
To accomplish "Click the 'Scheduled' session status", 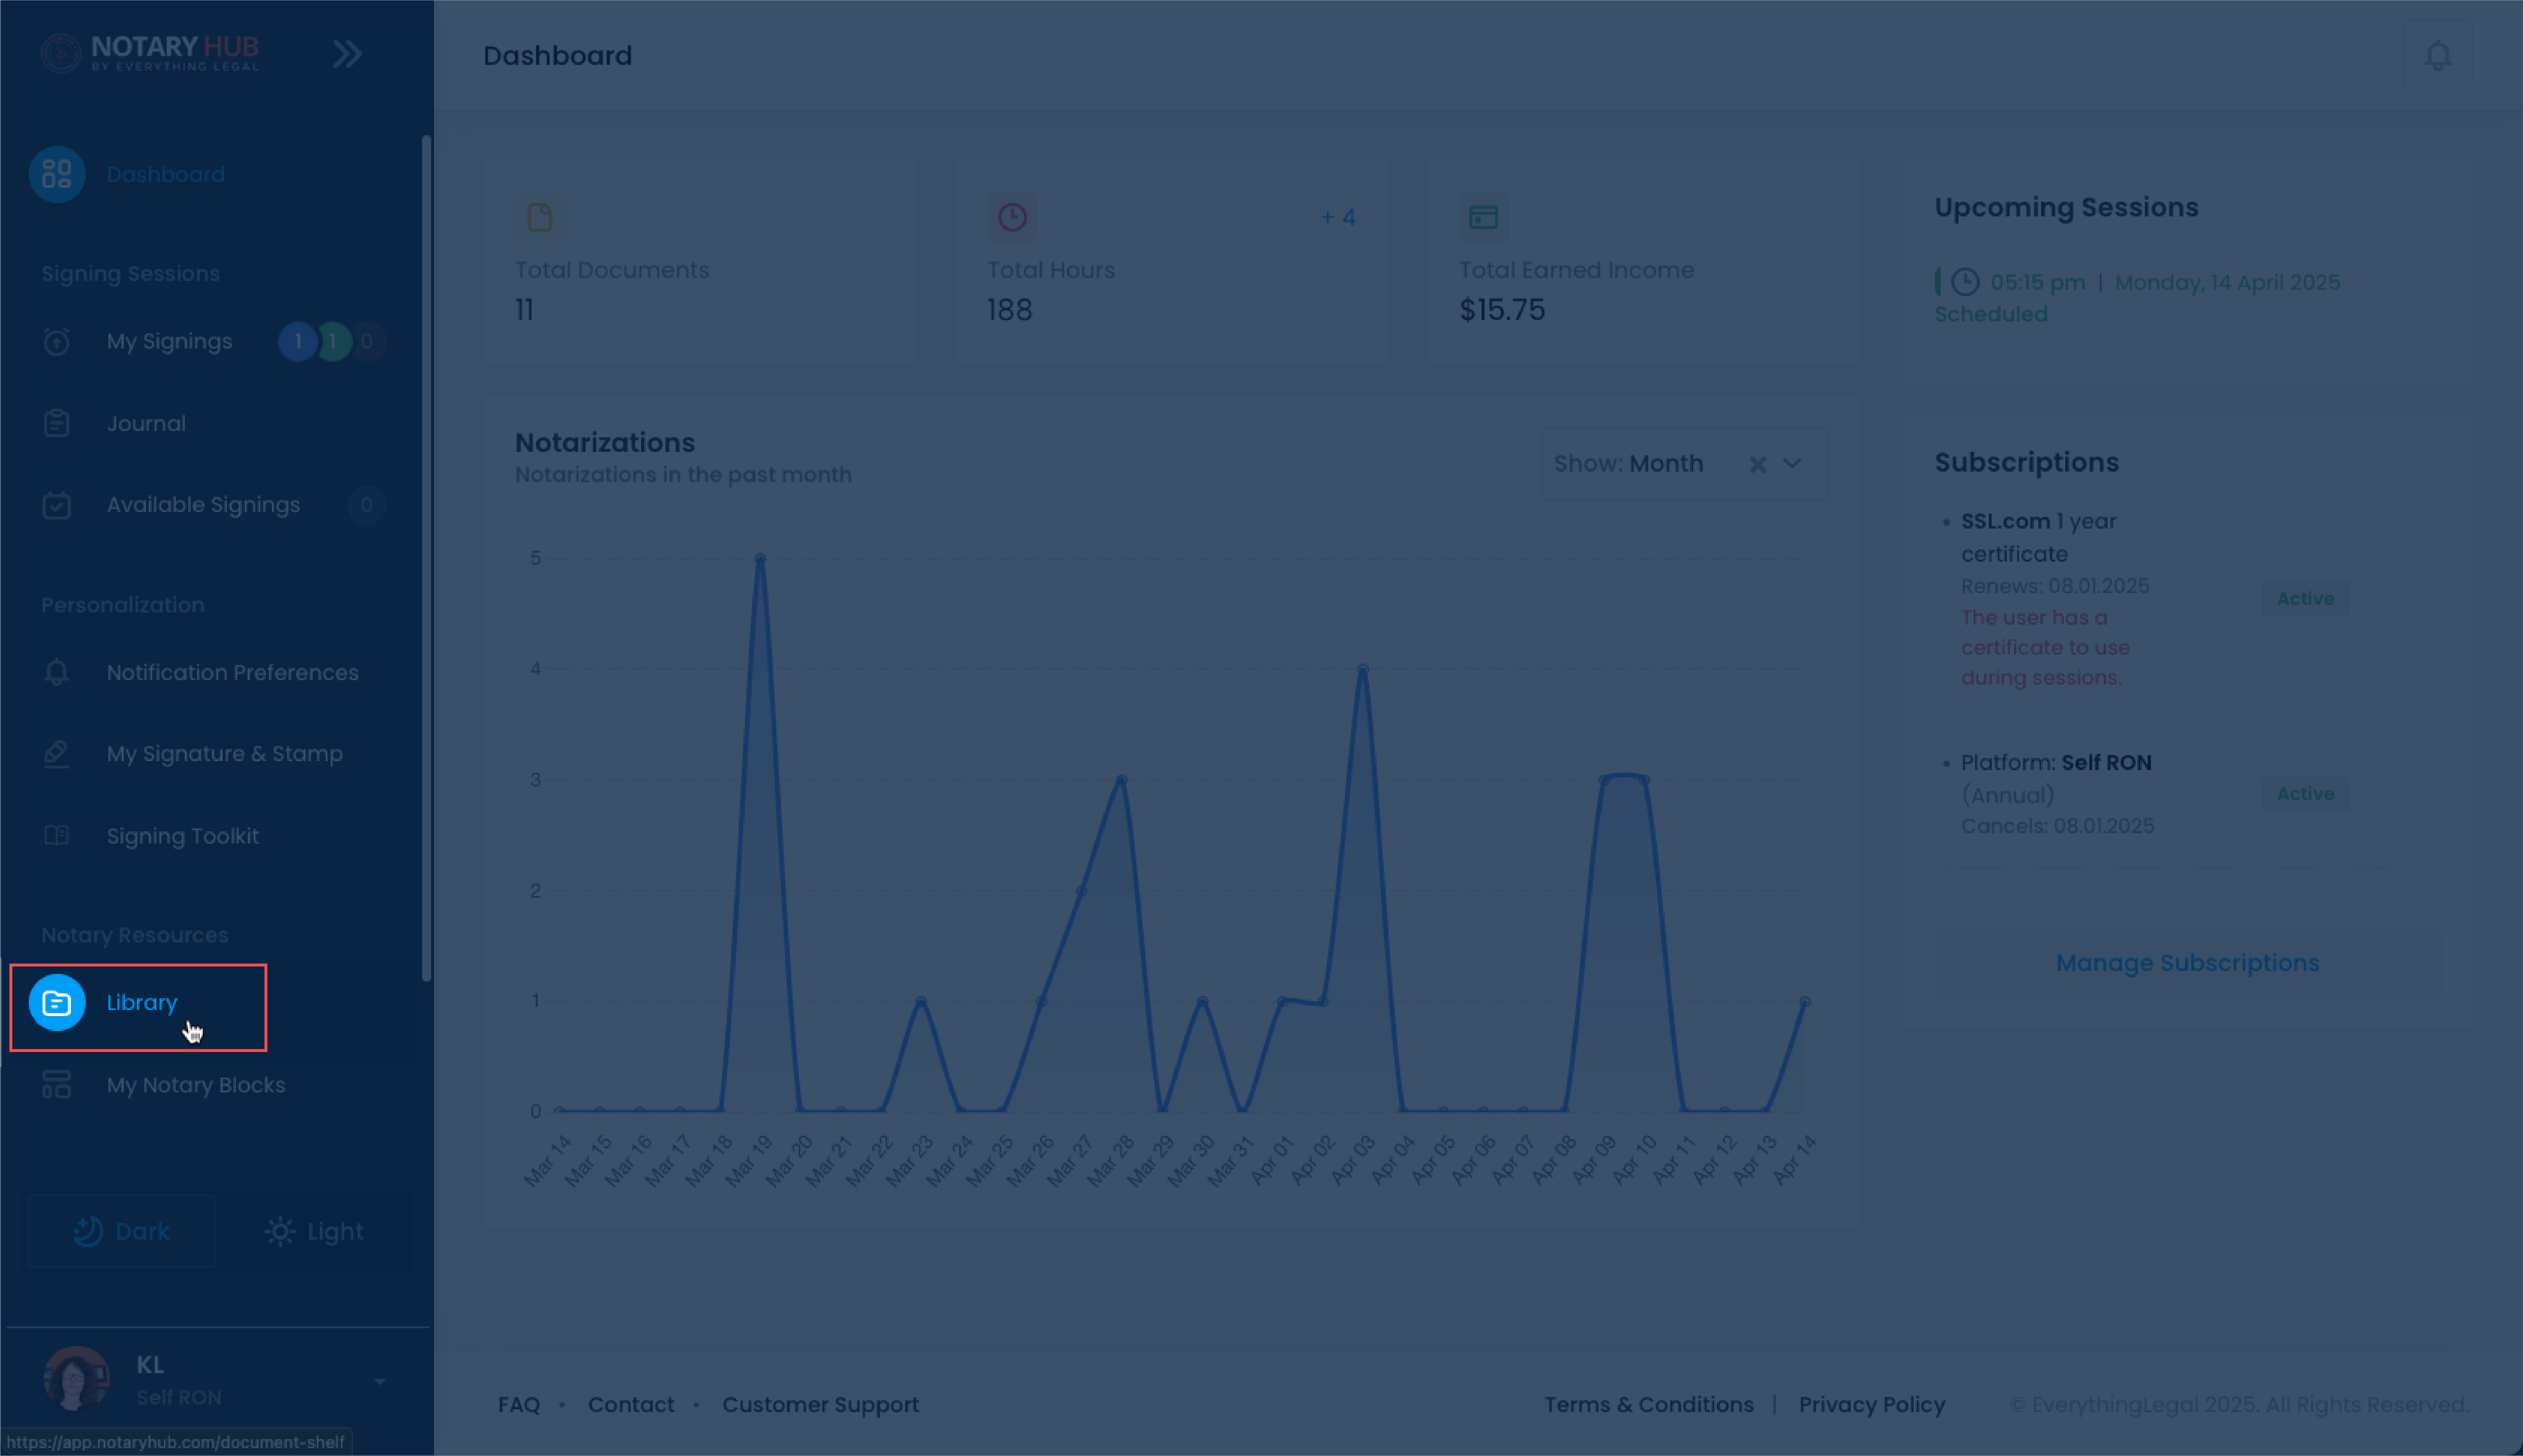I will pyautogui.click(x=1990, y=314).
